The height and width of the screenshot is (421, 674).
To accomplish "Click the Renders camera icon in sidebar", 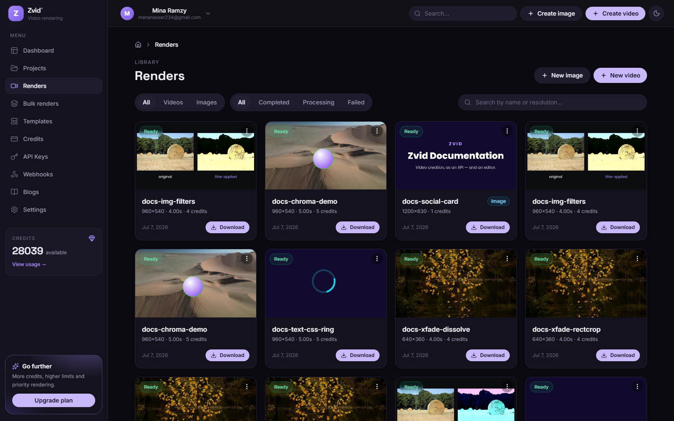I will 14,86.
